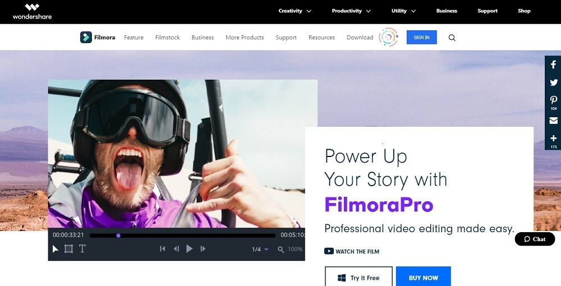Click the 100% zoom value

295,249
